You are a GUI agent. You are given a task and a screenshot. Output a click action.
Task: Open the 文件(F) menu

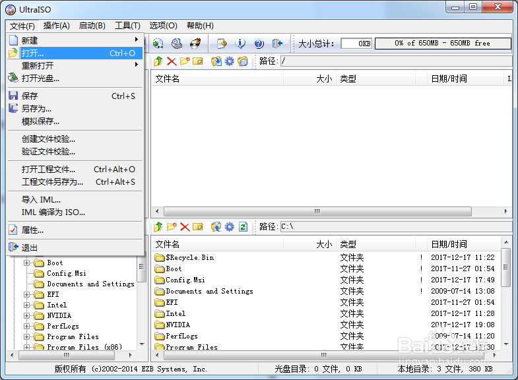[22, 26]
